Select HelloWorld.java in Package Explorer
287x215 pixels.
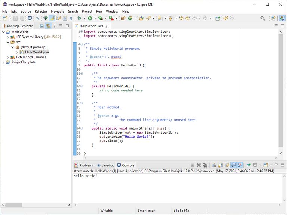[37, 52]
